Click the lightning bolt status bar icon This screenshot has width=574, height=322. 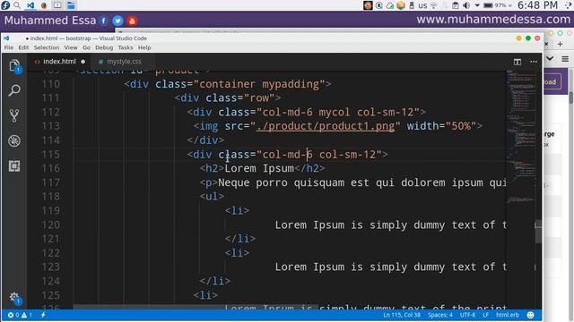coord(43,315)
